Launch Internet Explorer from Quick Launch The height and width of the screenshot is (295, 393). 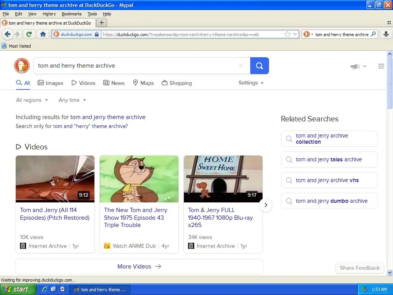point(45,289)
